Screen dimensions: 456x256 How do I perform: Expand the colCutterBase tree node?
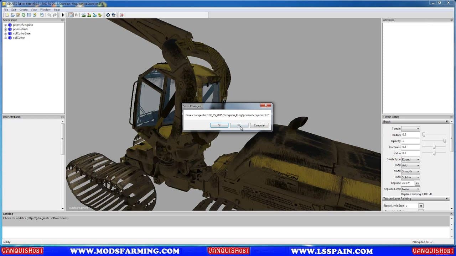(x=5, y=33)
